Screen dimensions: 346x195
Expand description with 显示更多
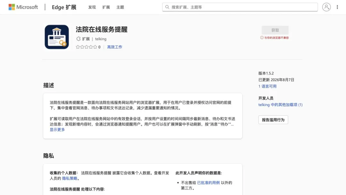click(x=57, y=130)
